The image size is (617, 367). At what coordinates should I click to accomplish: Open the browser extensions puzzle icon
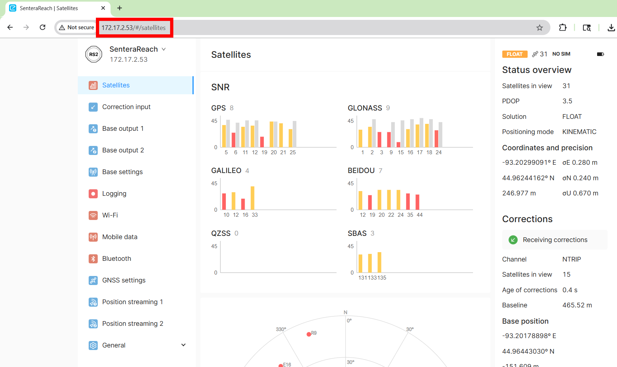(563, 27)
